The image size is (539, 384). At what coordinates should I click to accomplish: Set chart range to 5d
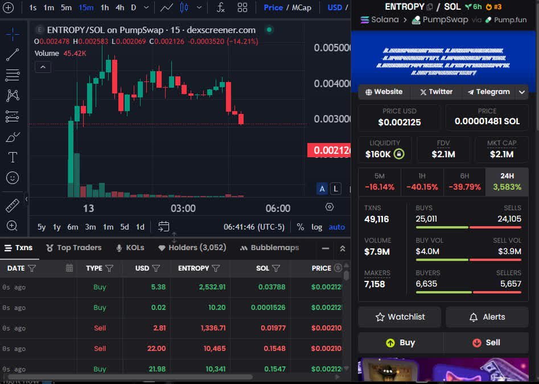125,227
